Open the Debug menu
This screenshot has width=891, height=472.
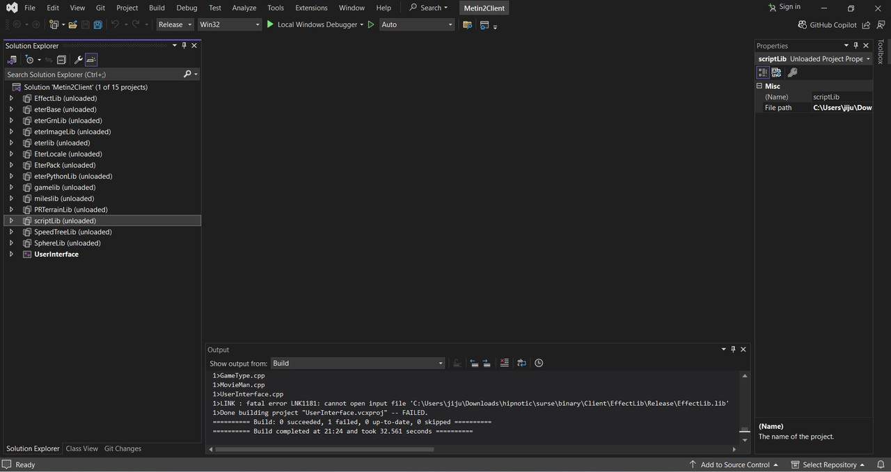(187, 8)
